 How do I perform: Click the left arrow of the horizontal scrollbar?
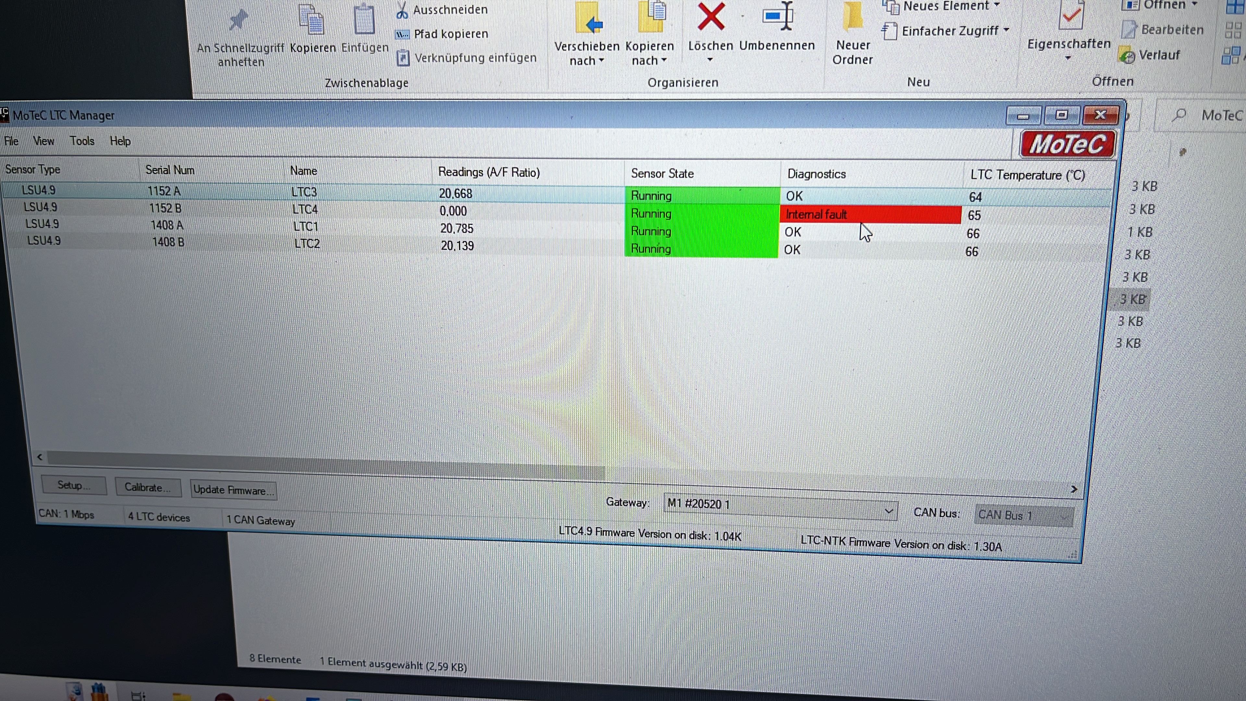click(40, 457)
